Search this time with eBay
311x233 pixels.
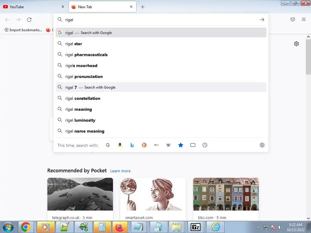(x=156, y=145)
